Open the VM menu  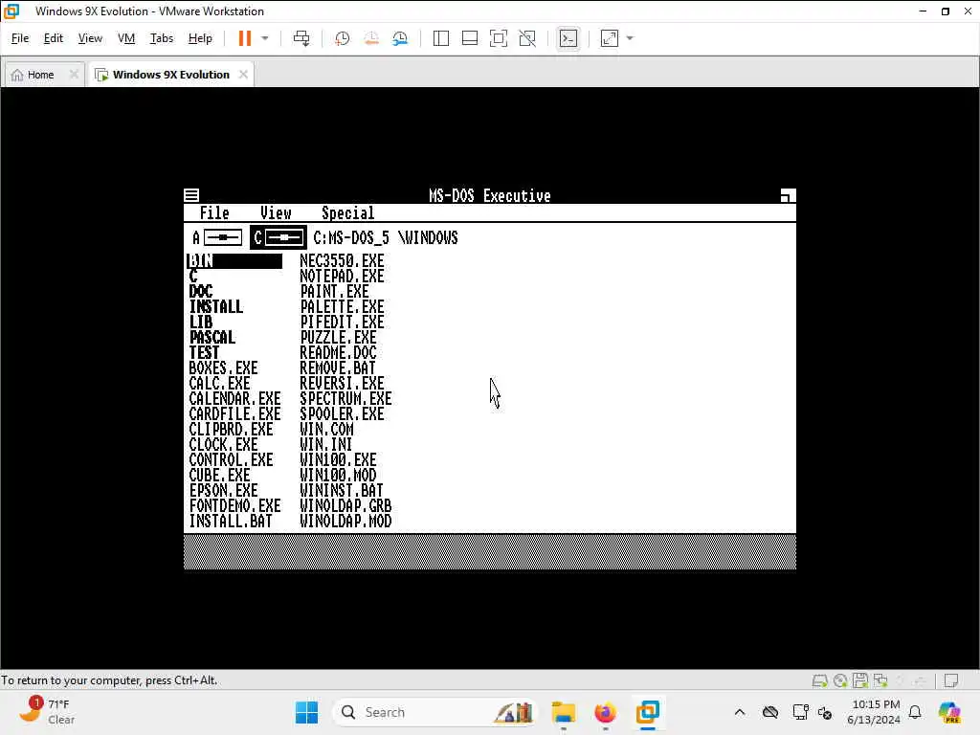[126, 38]
